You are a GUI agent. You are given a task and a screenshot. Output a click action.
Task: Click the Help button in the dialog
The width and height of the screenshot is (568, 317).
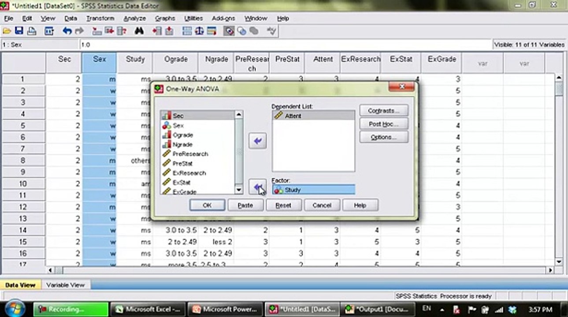[x=360, y=205]
